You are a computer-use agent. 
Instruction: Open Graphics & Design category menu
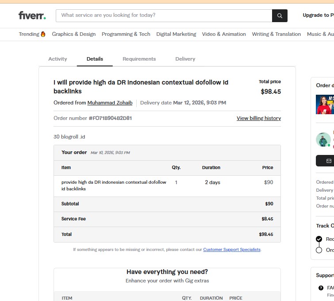(73, 34)
